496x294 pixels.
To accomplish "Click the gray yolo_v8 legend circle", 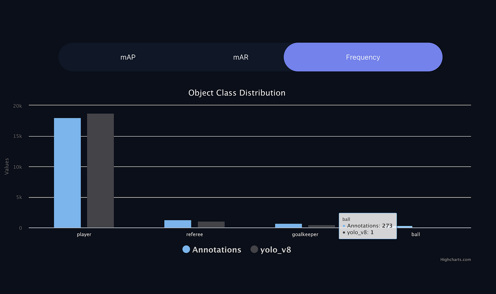I will (x=254, y=249).
